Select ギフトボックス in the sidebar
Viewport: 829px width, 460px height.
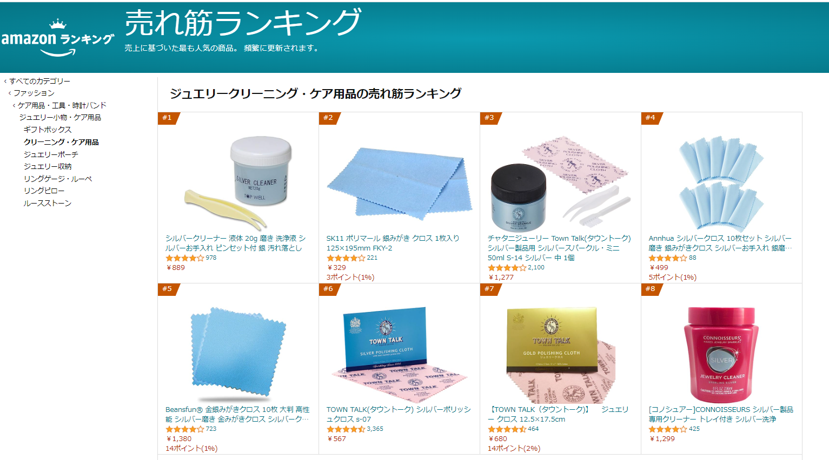pyautogui.click(x=48, y=130)
